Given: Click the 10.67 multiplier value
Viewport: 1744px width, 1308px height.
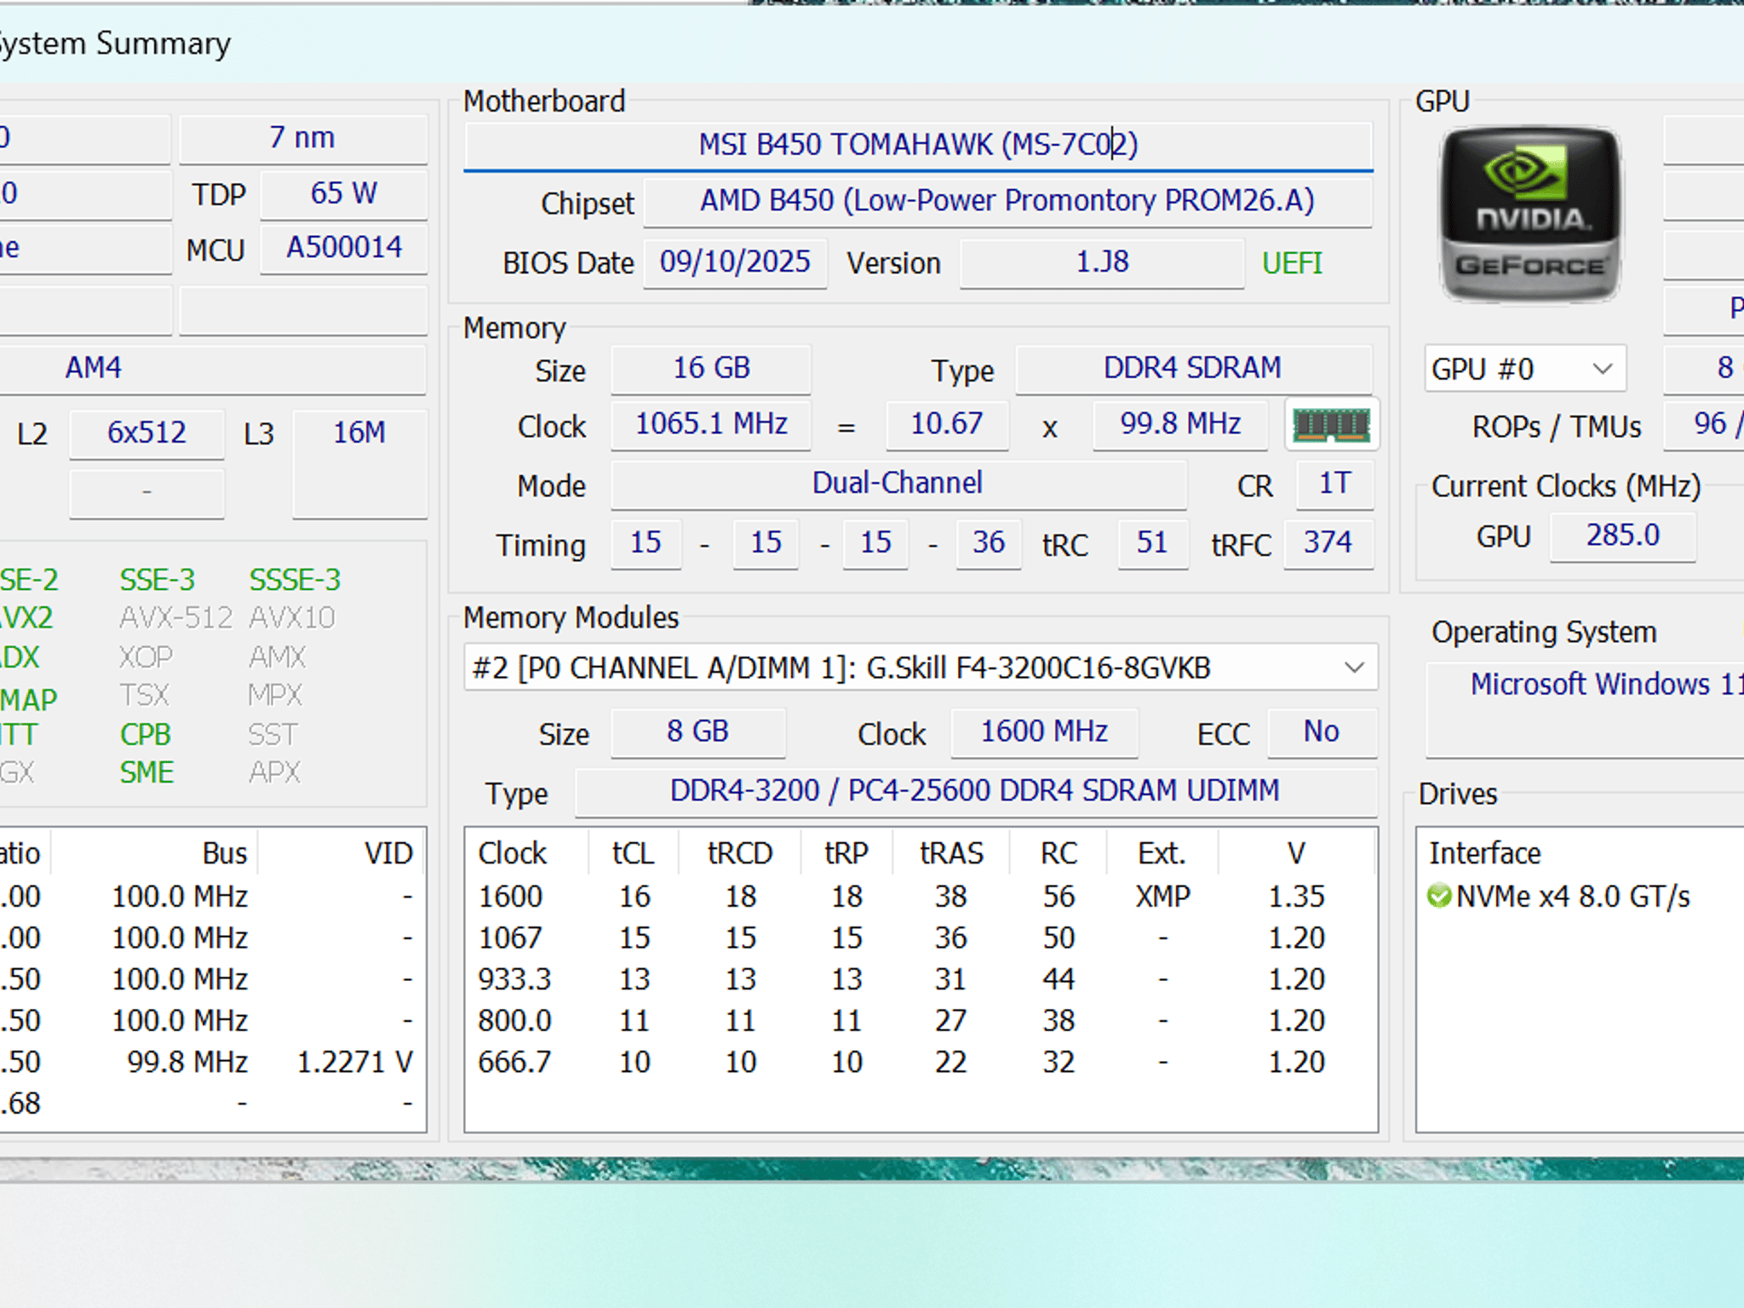Looking at the screenshot, I should coord(947,424).
